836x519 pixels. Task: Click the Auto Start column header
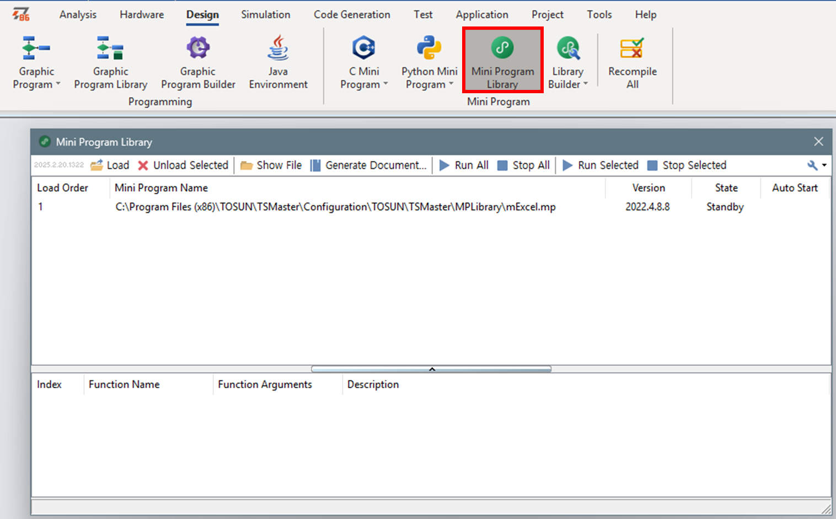coord(795,188)
